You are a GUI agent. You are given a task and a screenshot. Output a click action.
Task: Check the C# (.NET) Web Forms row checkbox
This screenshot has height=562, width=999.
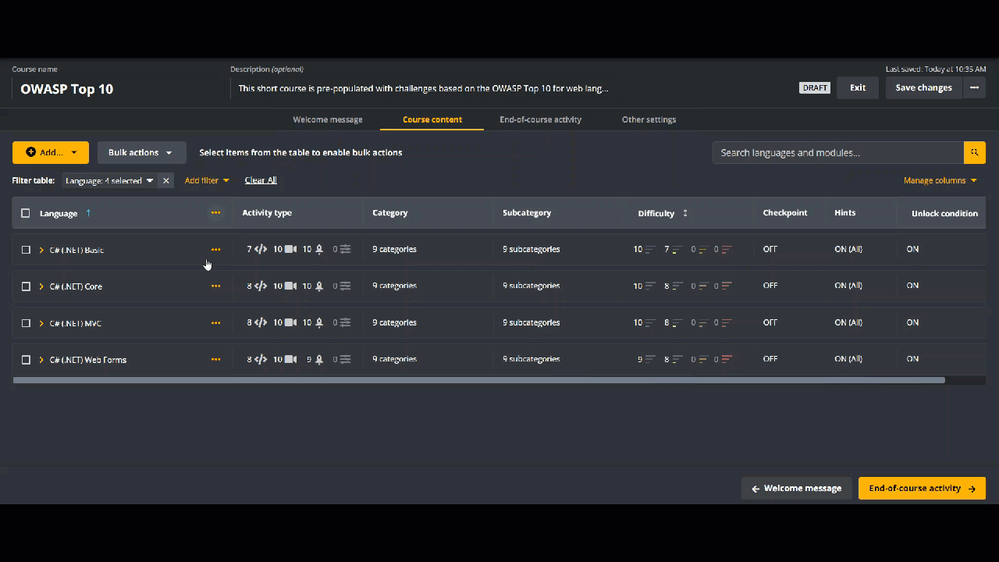(26, 360)
